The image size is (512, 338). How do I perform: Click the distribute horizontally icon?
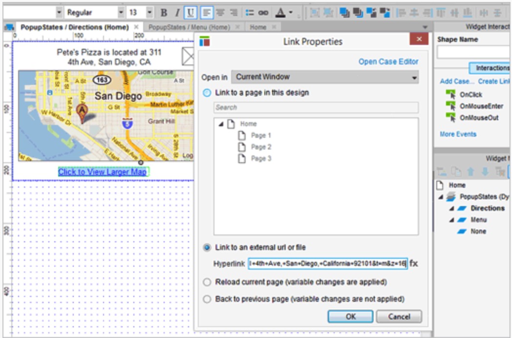tap(484, 13)
